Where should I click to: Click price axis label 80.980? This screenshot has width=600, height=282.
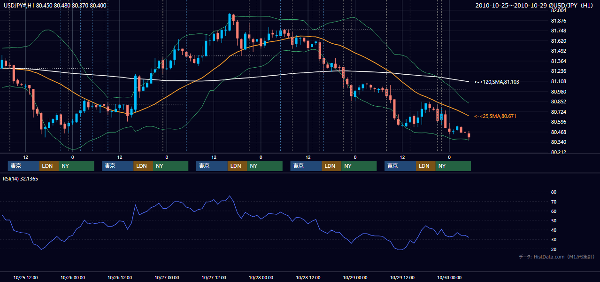click(558, 91)
